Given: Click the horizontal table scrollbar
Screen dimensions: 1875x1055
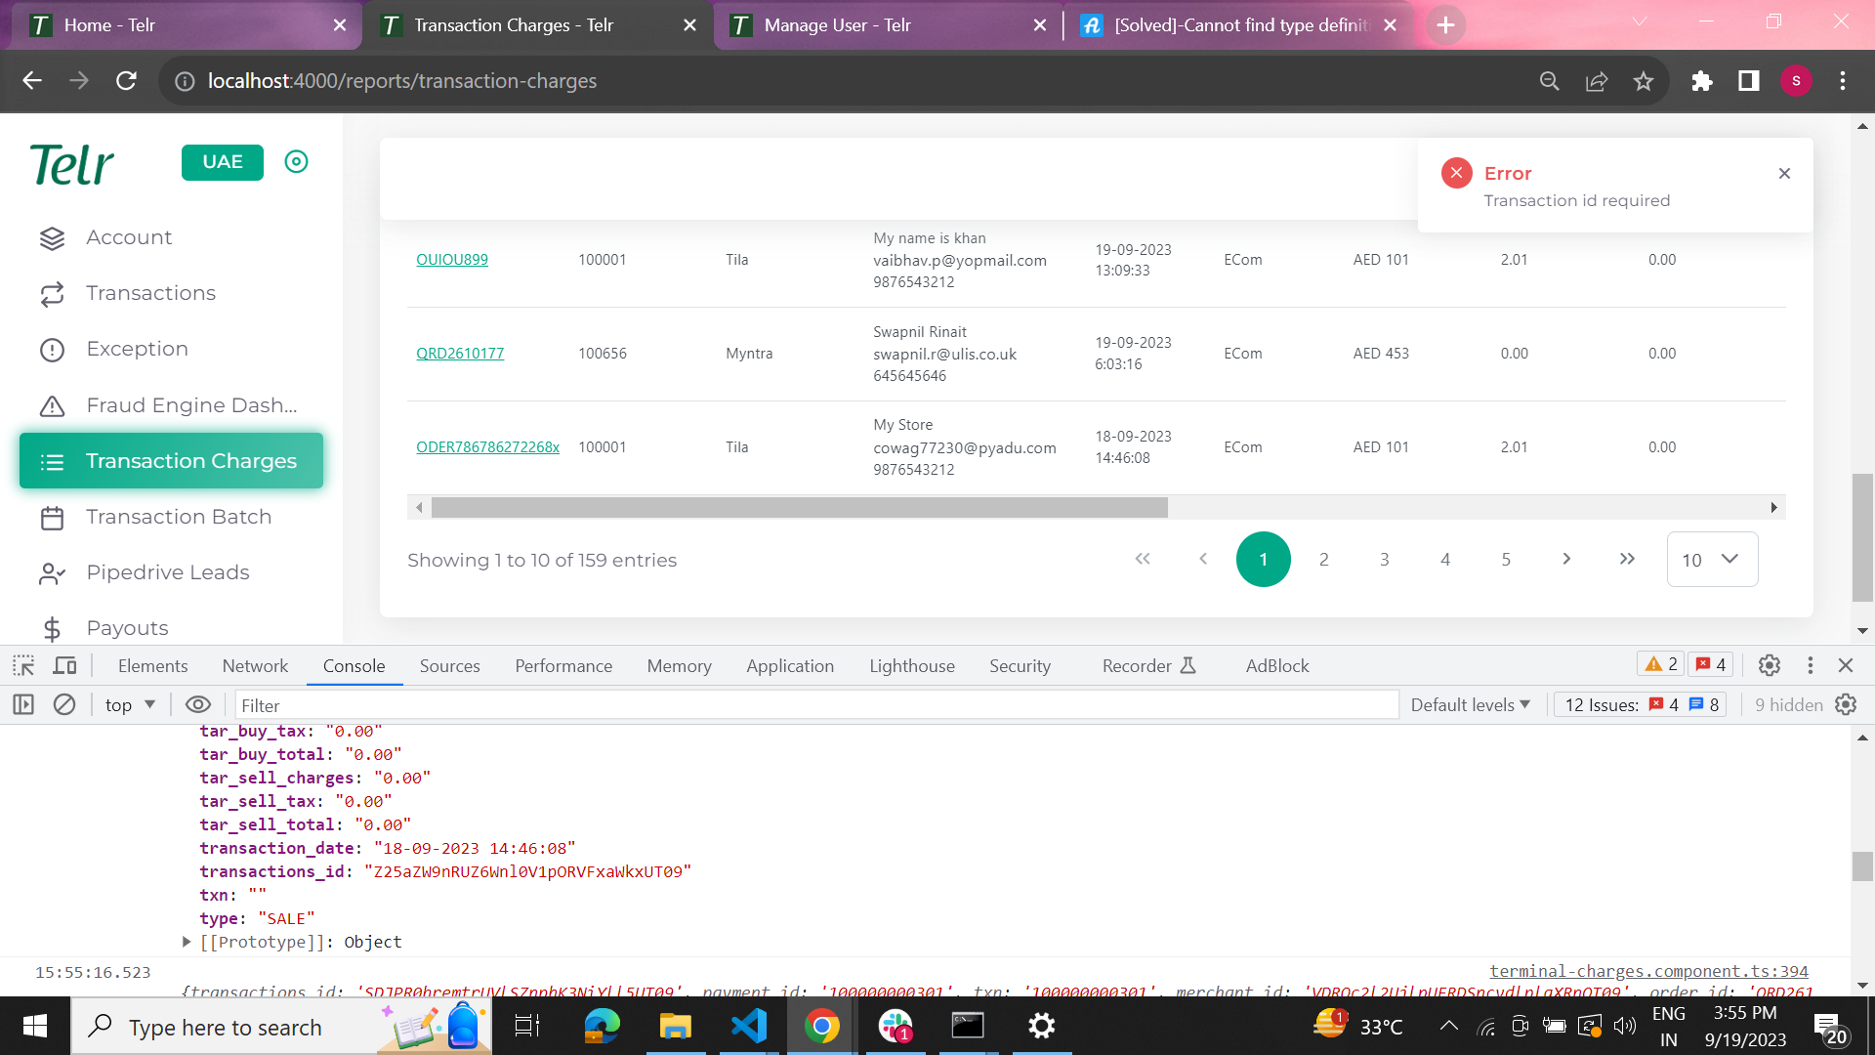Looking at the screenshot, I should (x=799, y=507).
